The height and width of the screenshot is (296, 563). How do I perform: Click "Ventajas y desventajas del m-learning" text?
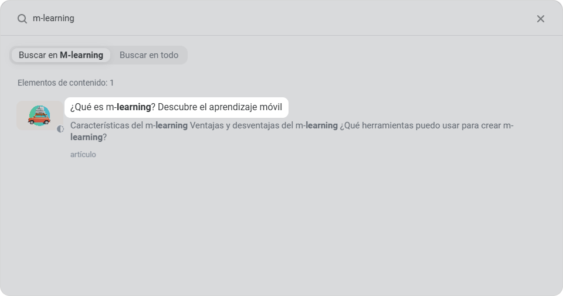[x=264, y=125]
